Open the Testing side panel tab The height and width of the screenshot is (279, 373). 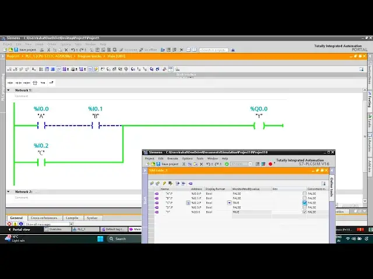coord(370,99)
